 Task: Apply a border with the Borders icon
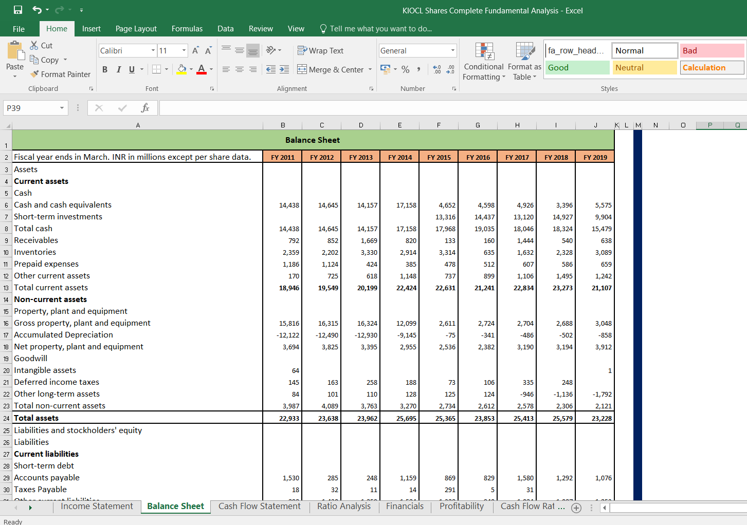point(157,69)
